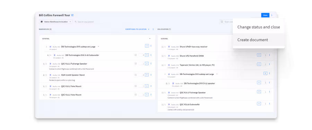Screen dimensions: 312x130
Task: Click Everything to location link
Action: 137,29
